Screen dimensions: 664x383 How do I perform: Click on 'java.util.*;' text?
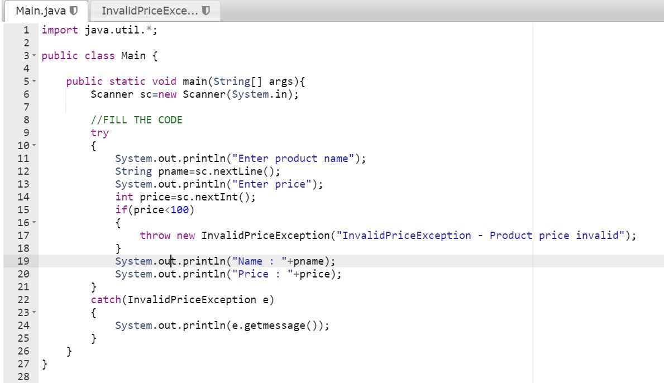121,30
